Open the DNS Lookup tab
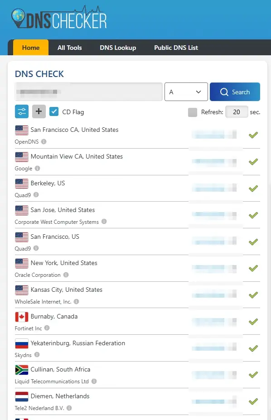 (118, 48)
